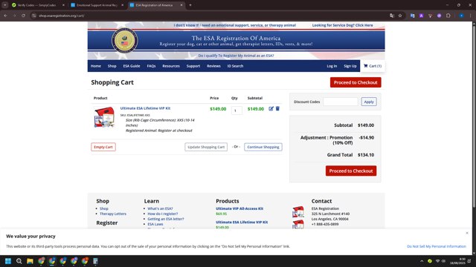Open the Extensions puzzle menu
476x267 pixels.
[x=448, y=16]
